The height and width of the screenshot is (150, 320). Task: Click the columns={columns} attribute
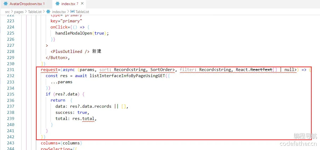coord(61,143)
